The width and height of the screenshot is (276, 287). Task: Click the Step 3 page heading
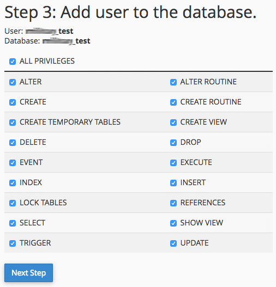(x=130, y=13)
